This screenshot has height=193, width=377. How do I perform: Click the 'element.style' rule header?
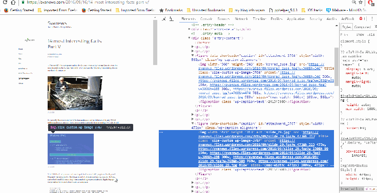tap(355, 41)
